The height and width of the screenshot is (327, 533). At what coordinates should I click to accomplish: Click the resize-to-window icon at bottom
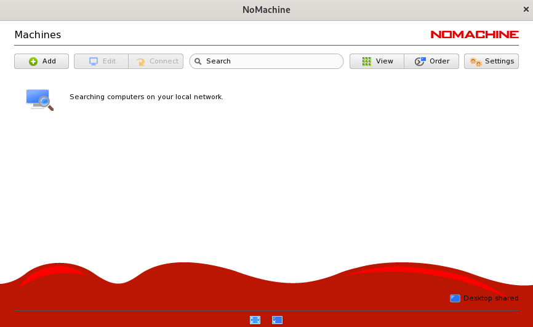click(277, 320)
